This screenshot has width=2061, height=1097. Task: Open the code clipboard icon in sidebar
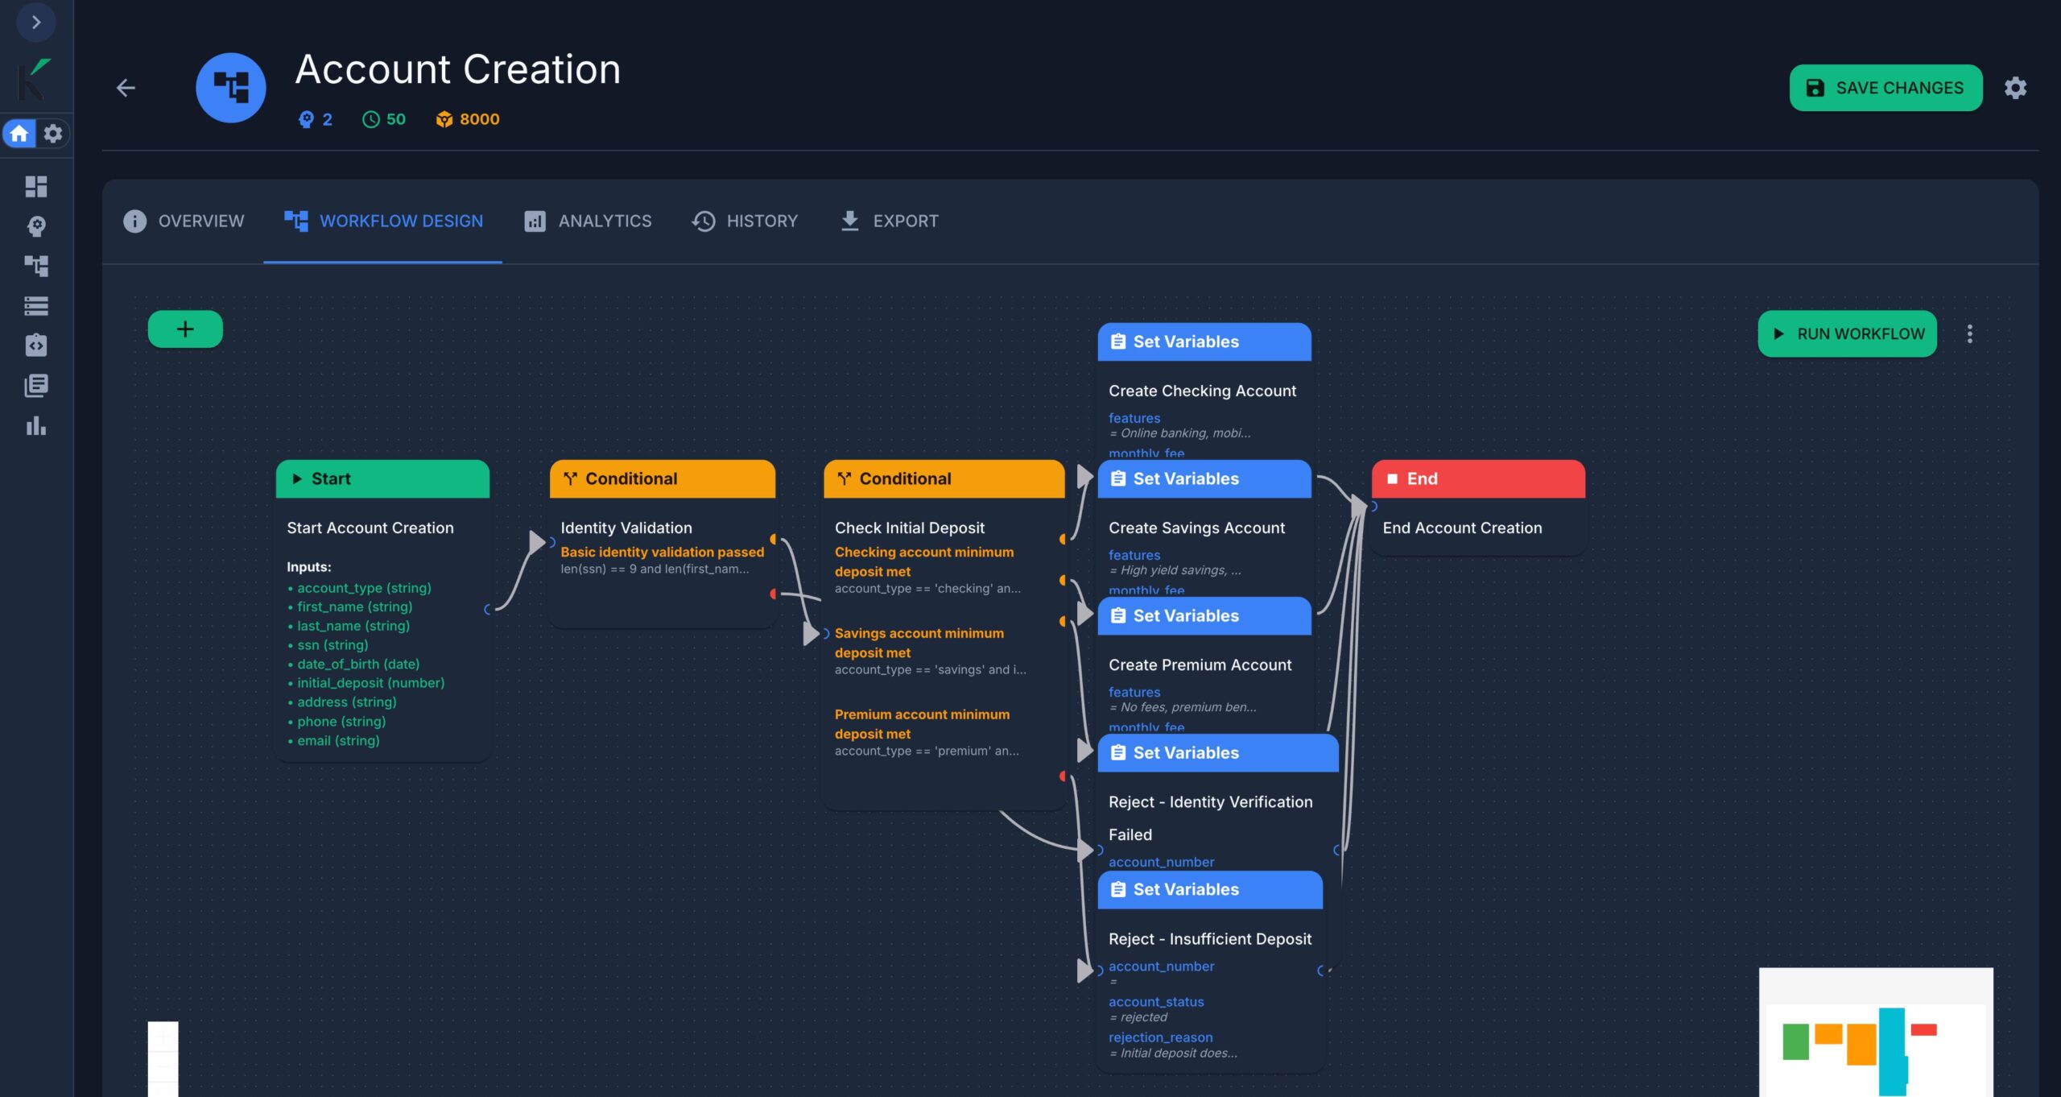(36, 346)
